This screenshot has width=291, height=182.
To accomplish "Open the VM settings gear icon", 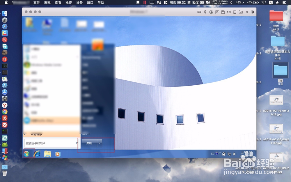I will [253, 12].
